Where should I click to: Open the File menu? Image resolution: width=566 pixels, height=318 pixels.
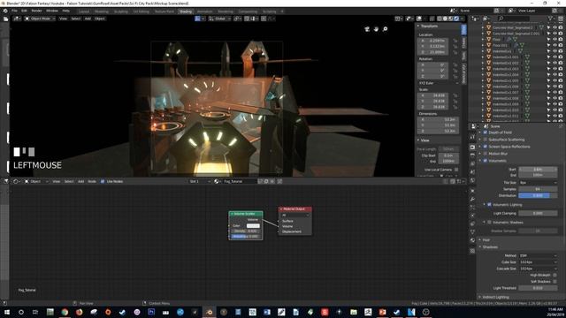click(14, 11)
